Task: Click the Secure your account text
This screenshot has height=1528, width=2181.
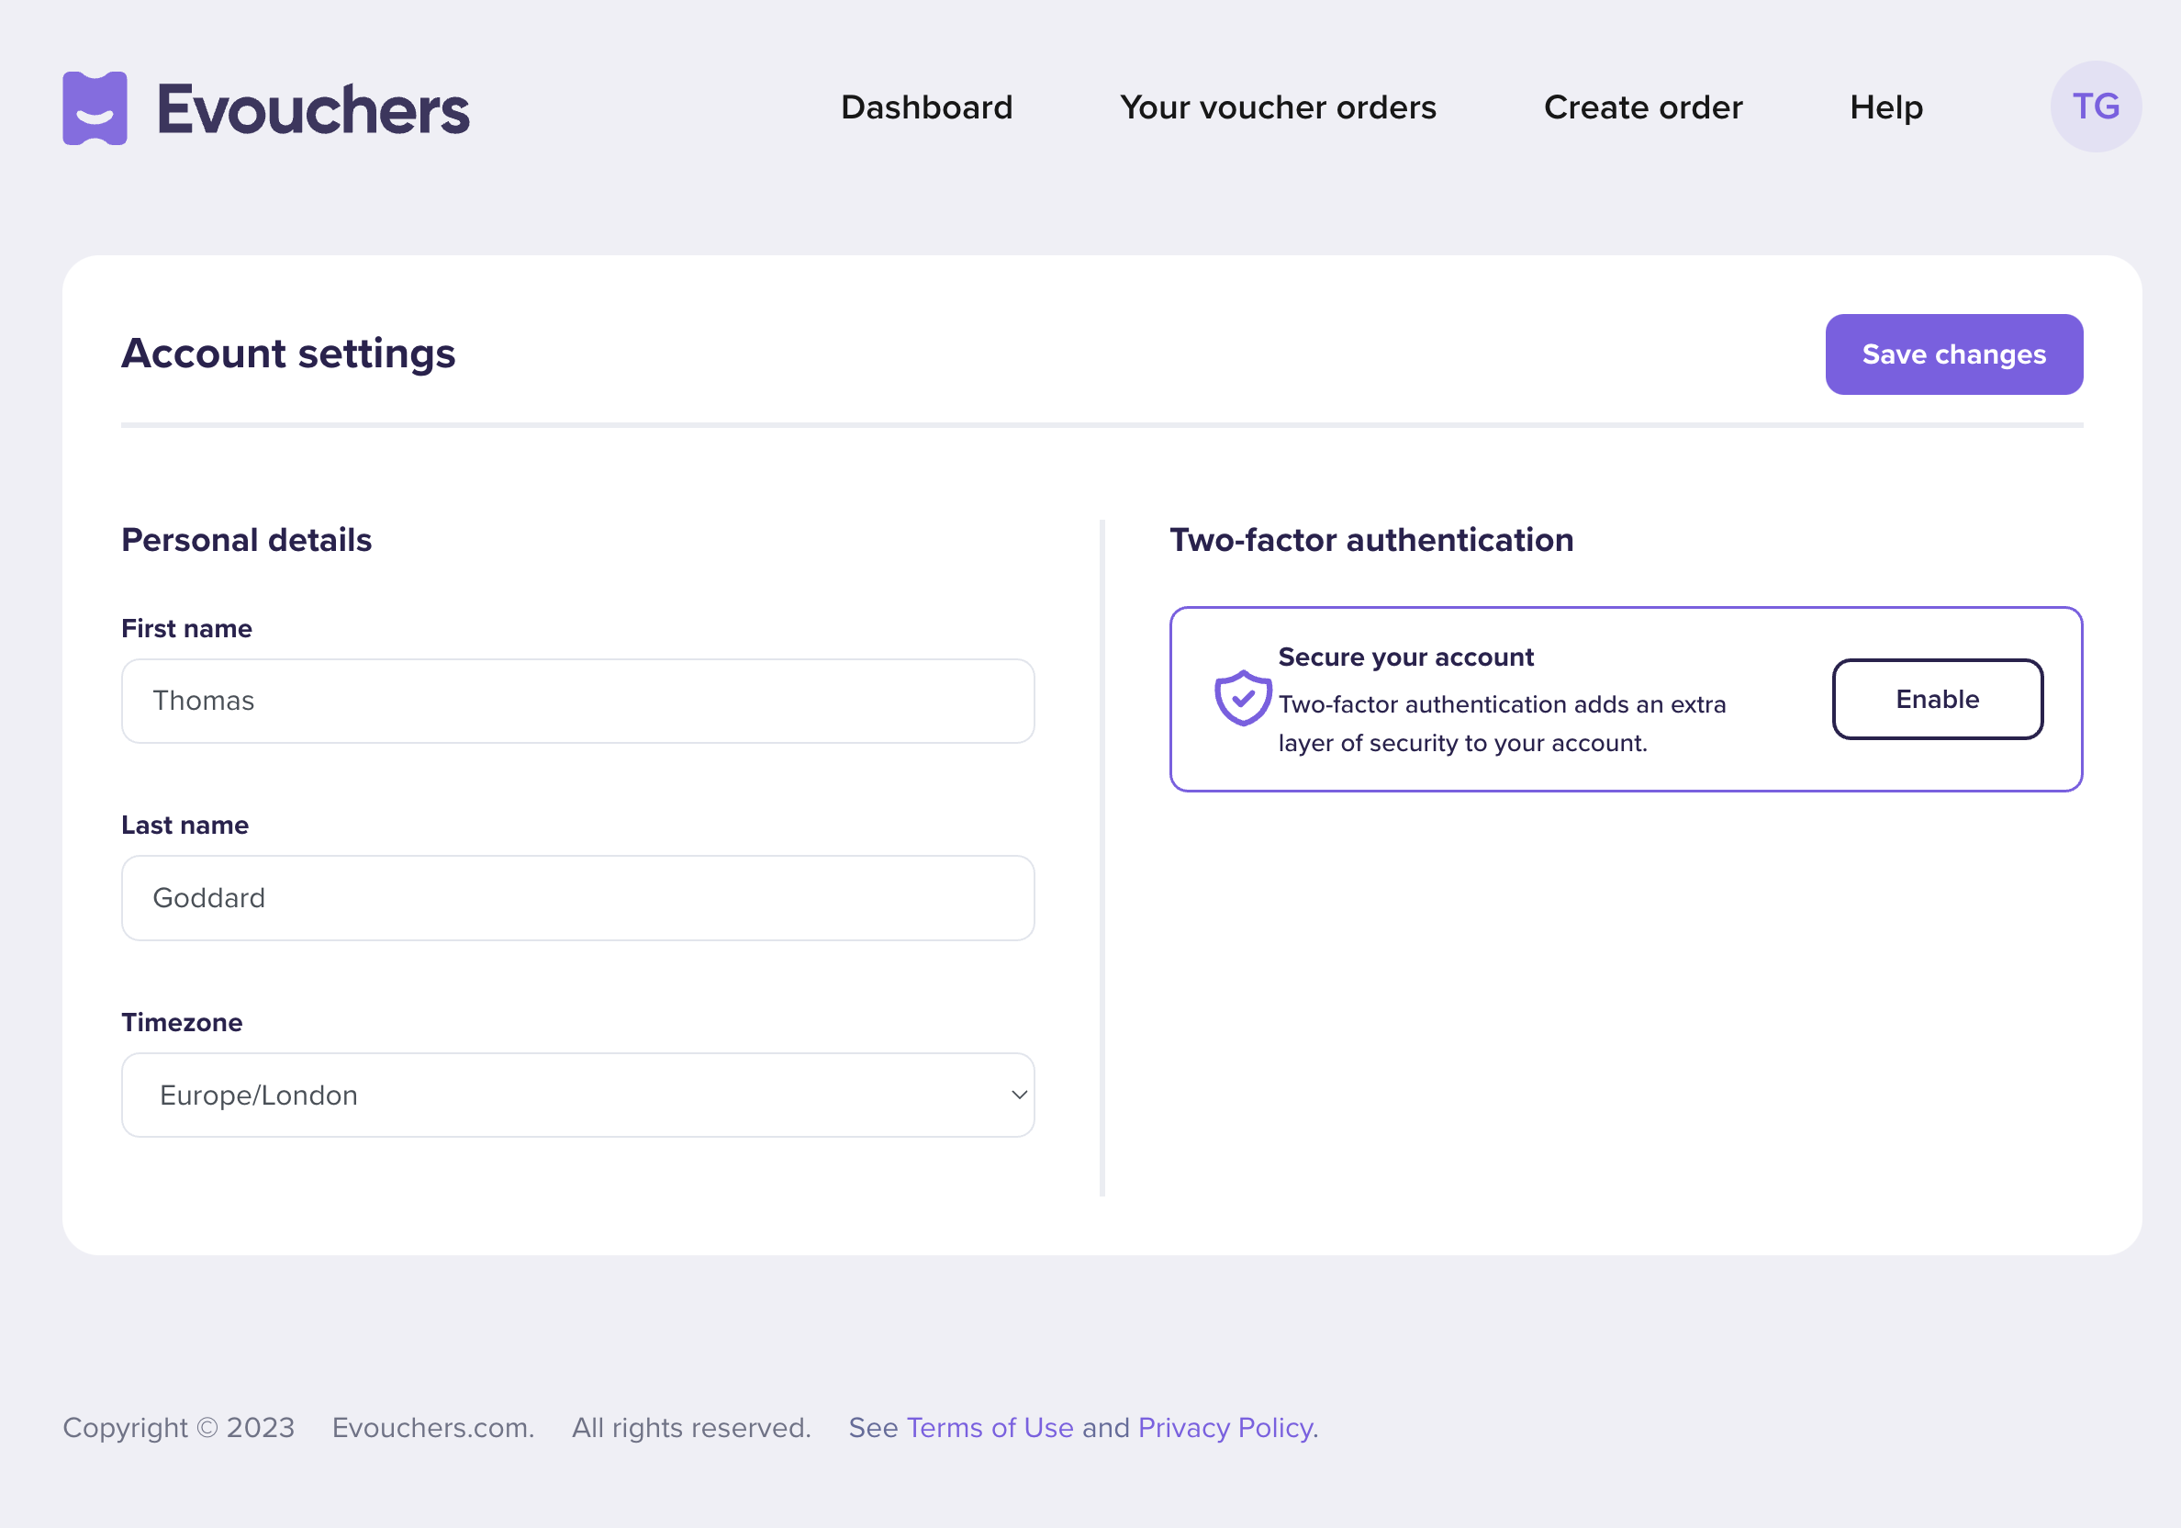Action: [1406, 657]
